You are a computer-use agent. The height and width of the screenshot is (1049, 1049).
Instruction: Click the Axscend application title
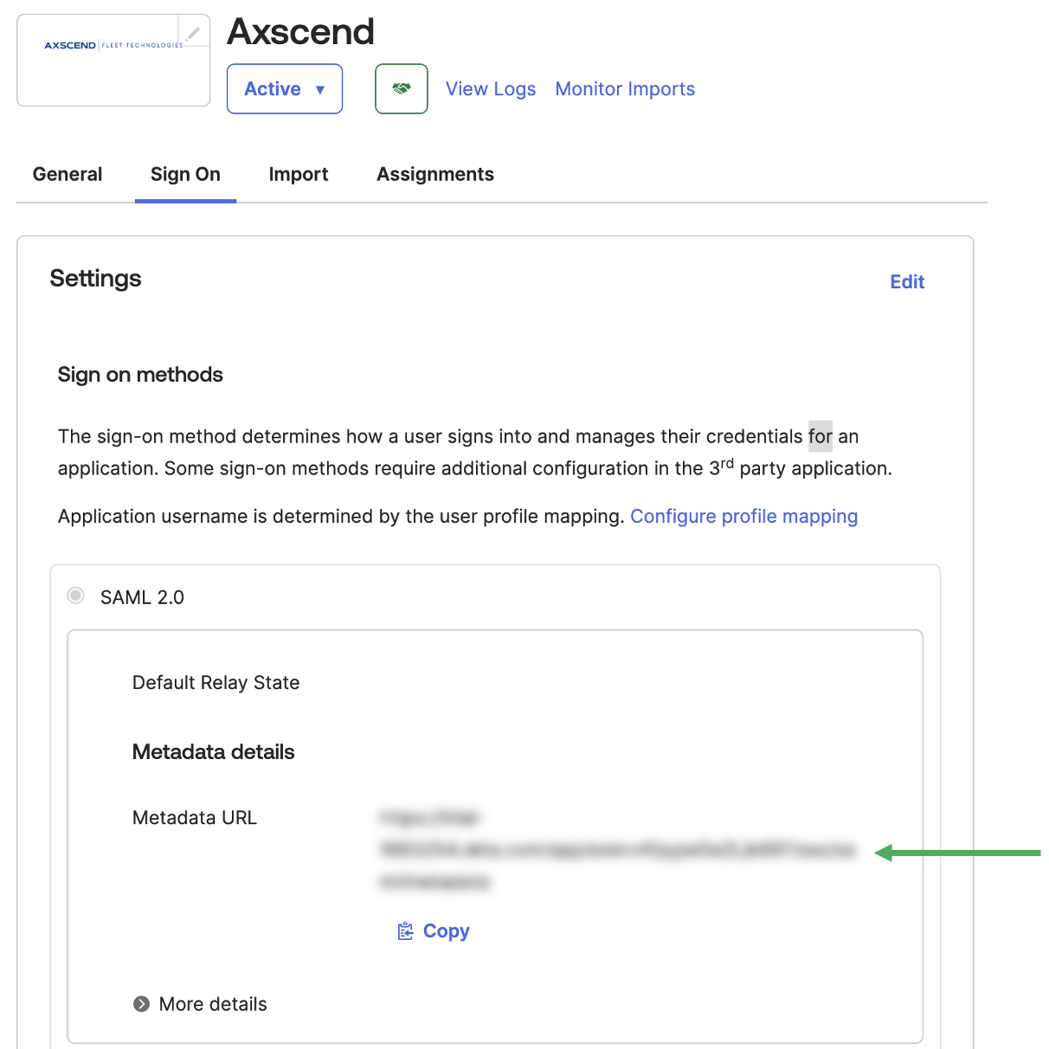(300, 32)
